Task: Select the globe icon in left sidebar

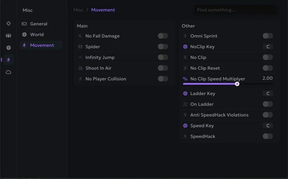Action: point(9,48)
